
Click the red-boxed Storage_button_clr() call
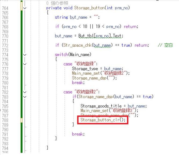coord(103,120)
